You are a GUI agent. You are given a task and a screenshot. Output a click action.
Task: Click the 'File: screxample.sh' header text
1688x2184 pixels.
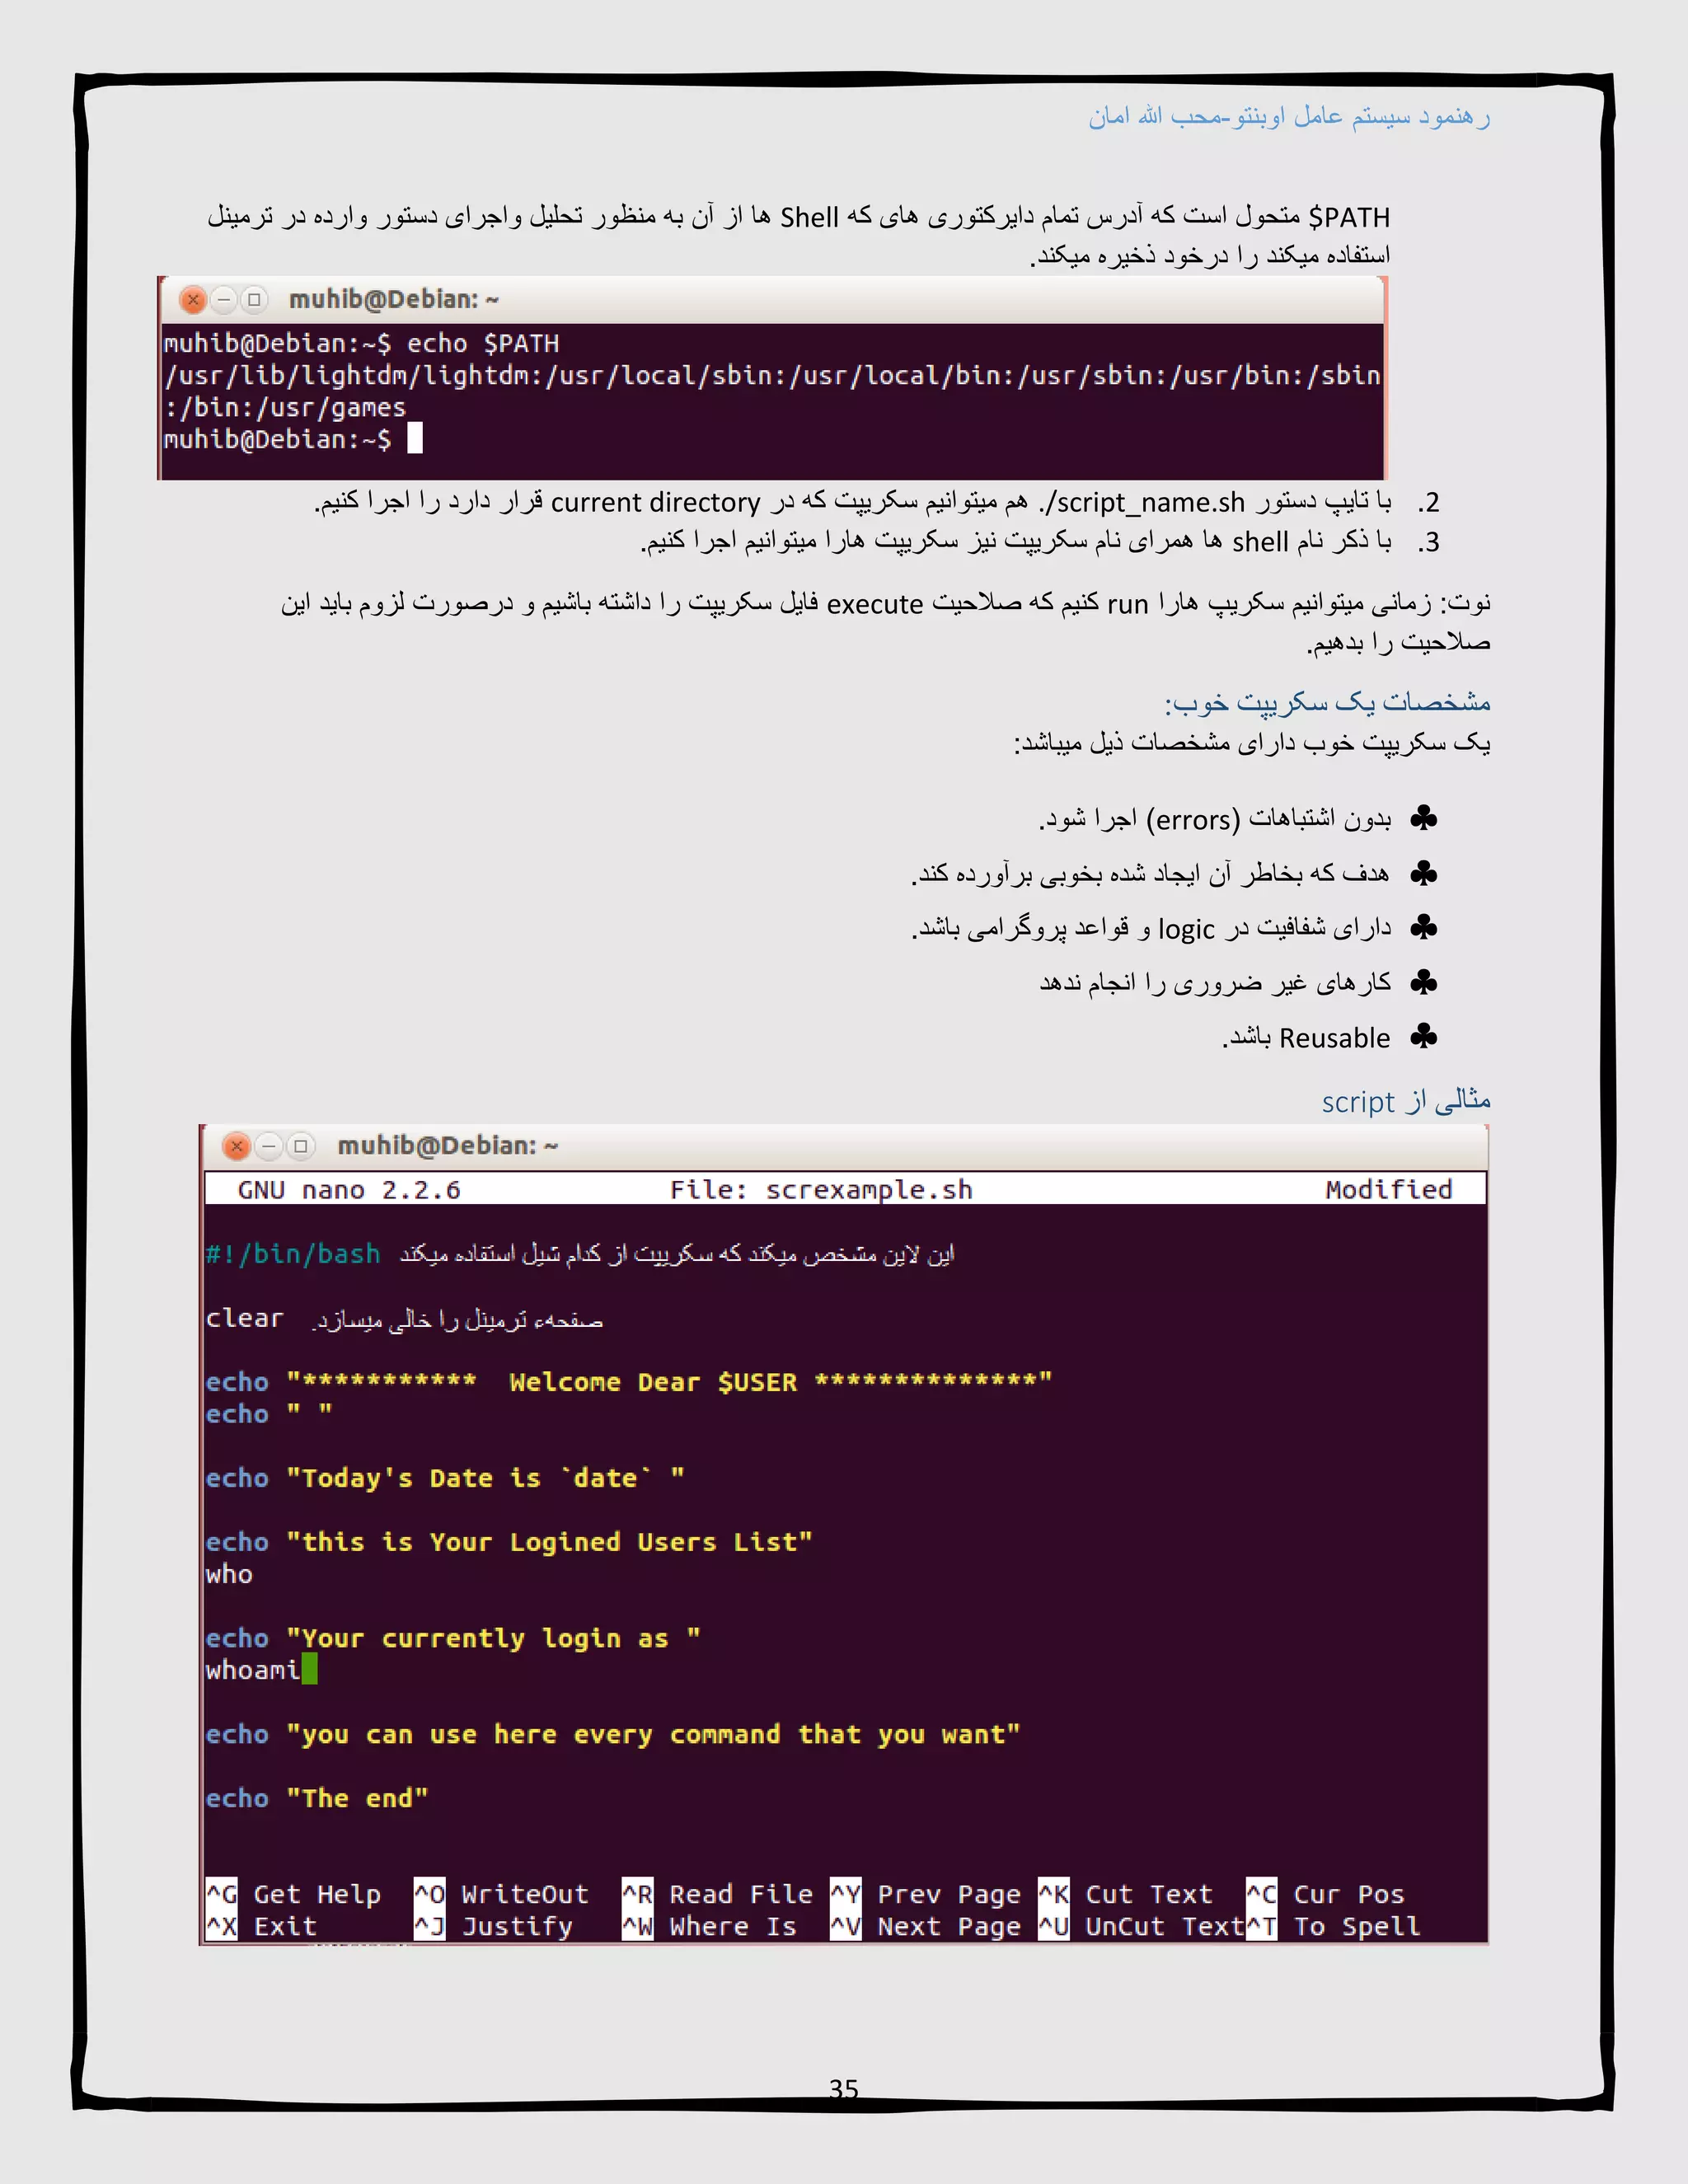[821, 1190]
